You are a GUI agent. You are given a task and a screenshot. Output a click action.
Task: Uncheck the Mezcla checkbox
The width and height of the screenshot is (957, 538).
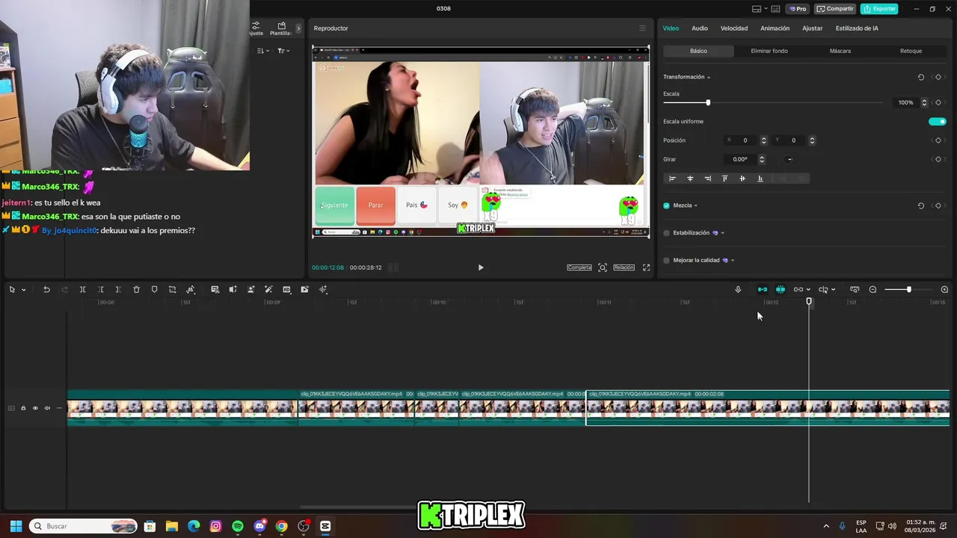click(x=666, y=205)
